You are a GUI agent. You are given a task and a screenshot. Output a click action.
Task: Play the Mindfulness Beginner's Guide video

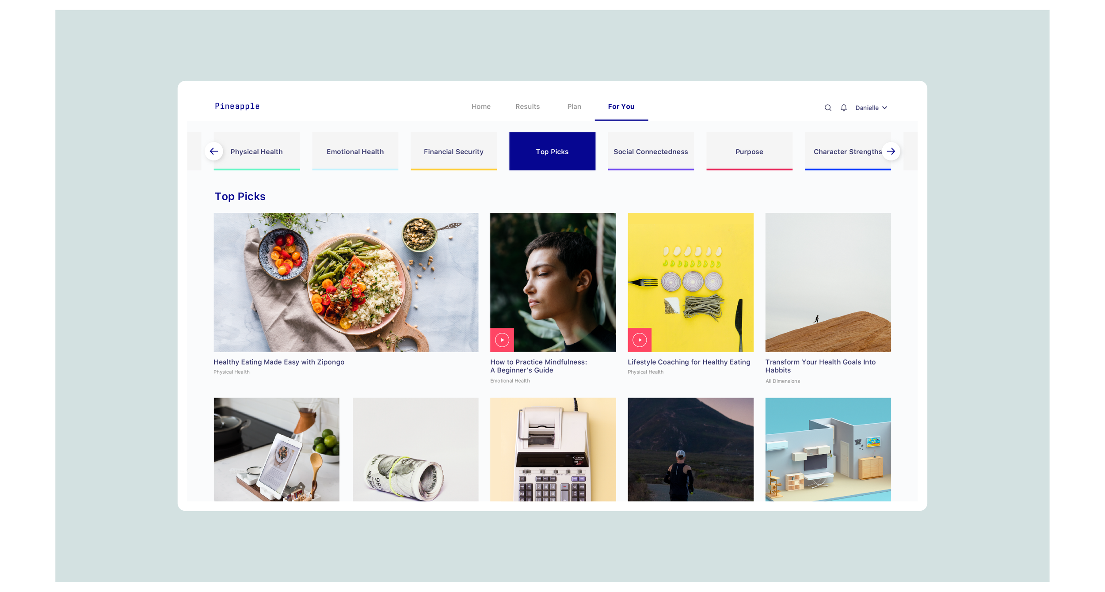tap(502, 340)
